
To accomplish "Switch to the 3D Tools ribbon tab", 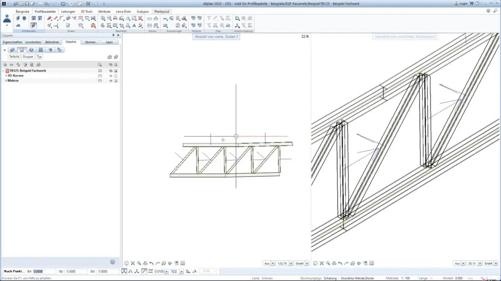I will (x=86, y=12).
